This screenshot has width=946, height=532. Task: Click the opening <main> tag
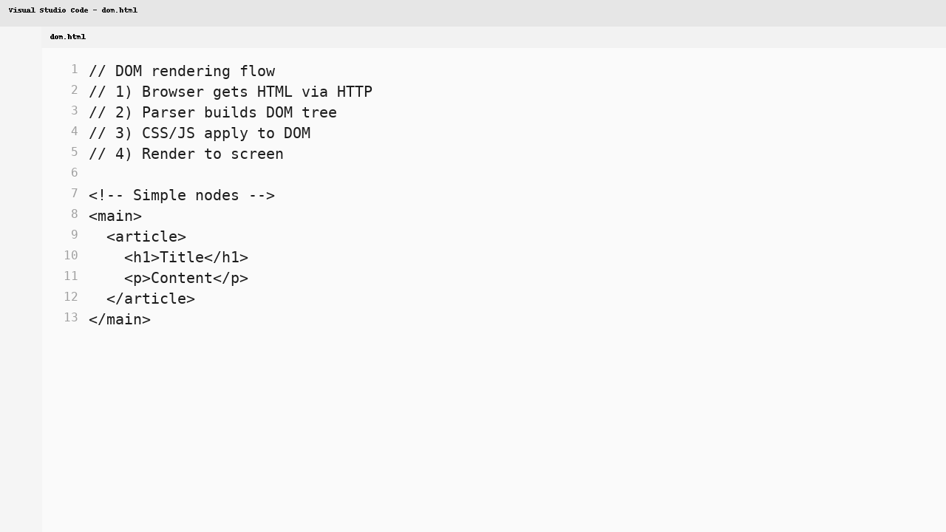pos(115,216)
